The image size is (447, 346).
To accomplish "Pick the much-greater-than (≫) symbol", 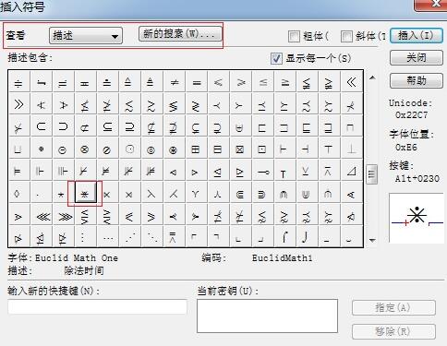I will (x=19, y=104).
